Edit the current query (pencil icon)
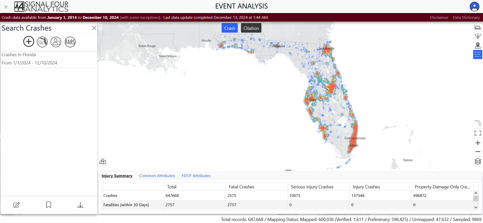Viewport: 483px width, 223px height. click(17, 205)
